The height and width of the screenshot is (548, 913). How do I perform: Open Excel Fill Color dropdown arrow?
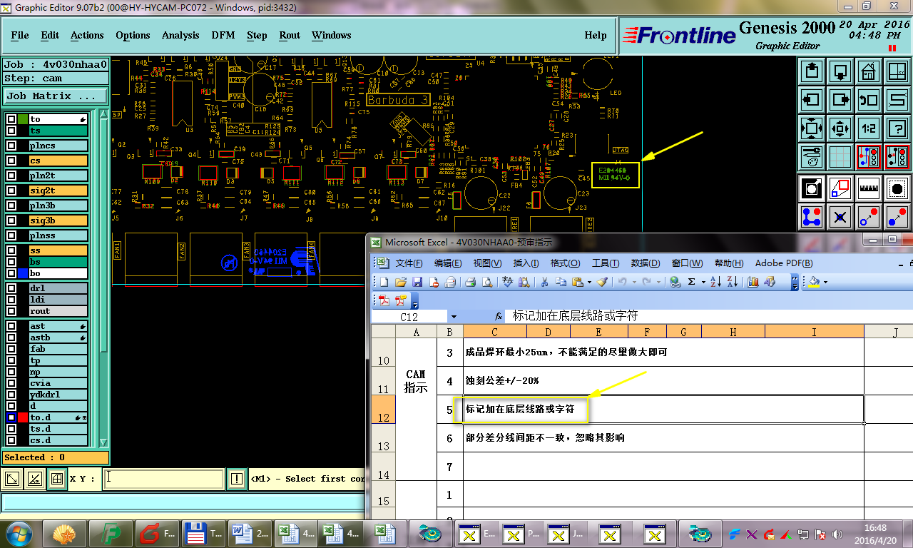(826, 282)
